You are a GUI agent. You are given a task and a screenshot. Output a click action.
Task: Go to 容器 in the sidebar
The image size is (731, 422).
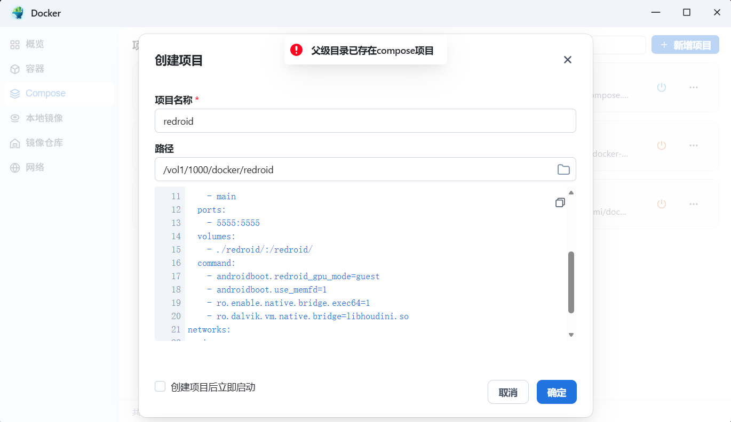(59, 69)
